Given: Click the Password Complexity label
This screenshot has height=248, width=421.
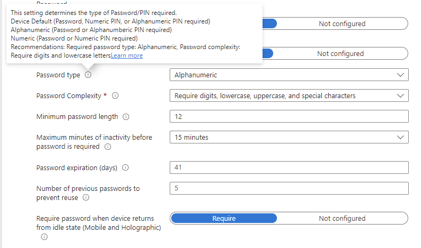Looking at the screenshot, I should coord(68,96).
